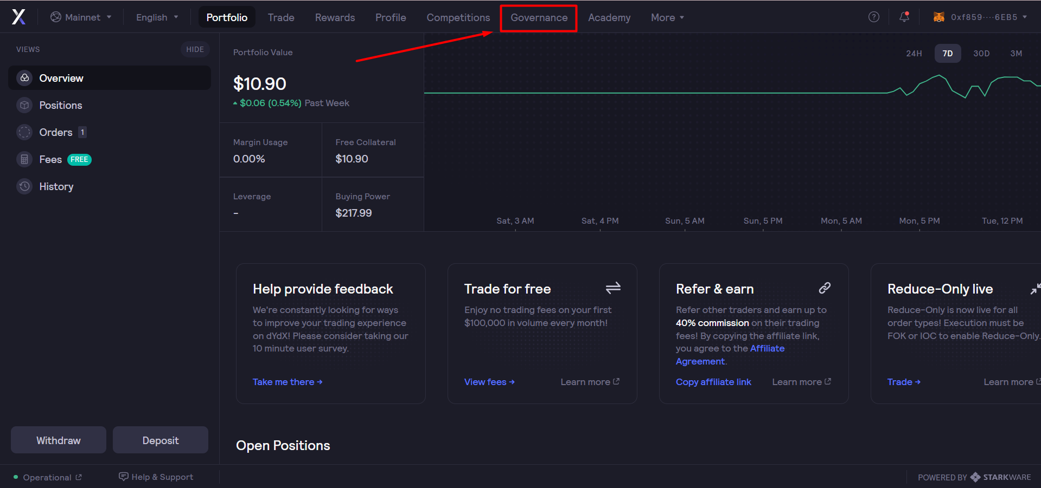Select the 7D chart range
Viewport: 1041px width, 488px height.
coord(948,53)
